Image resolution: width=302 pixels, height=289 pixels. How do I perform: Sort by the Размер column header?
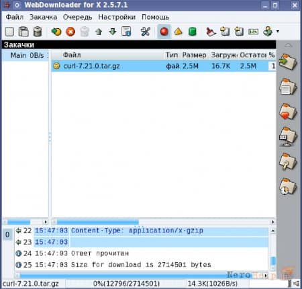click(x=195, y=55)
